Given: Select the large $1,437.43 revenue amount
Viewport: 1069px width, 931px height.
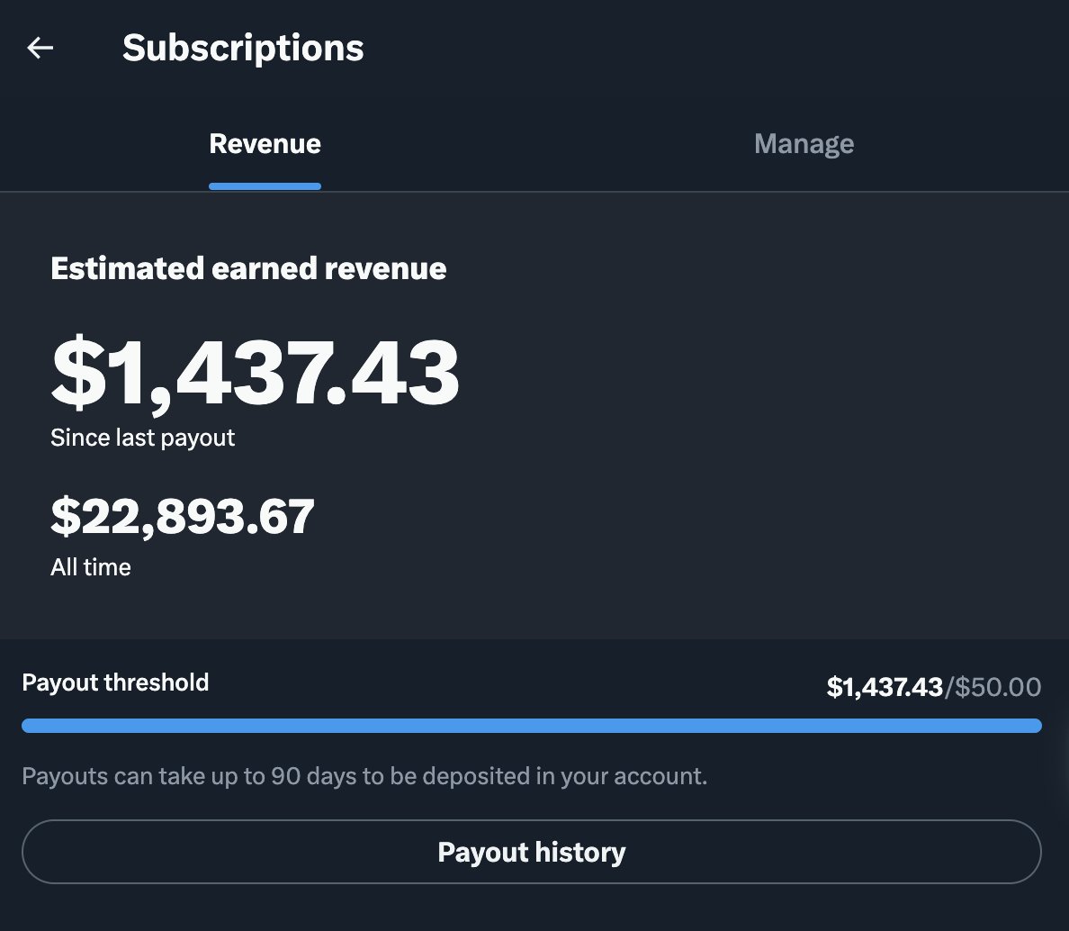Looking at the screenshot, I should [x=255, y=374].
